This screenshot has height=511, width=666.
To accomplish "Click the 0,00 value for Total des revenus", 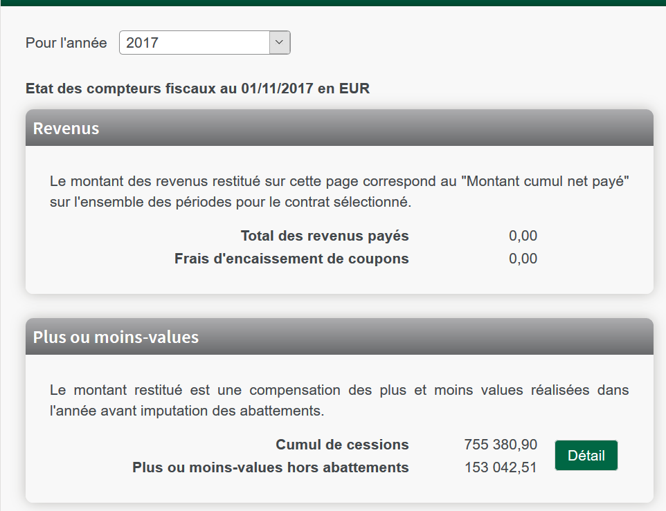I will (x=523, y=236).
